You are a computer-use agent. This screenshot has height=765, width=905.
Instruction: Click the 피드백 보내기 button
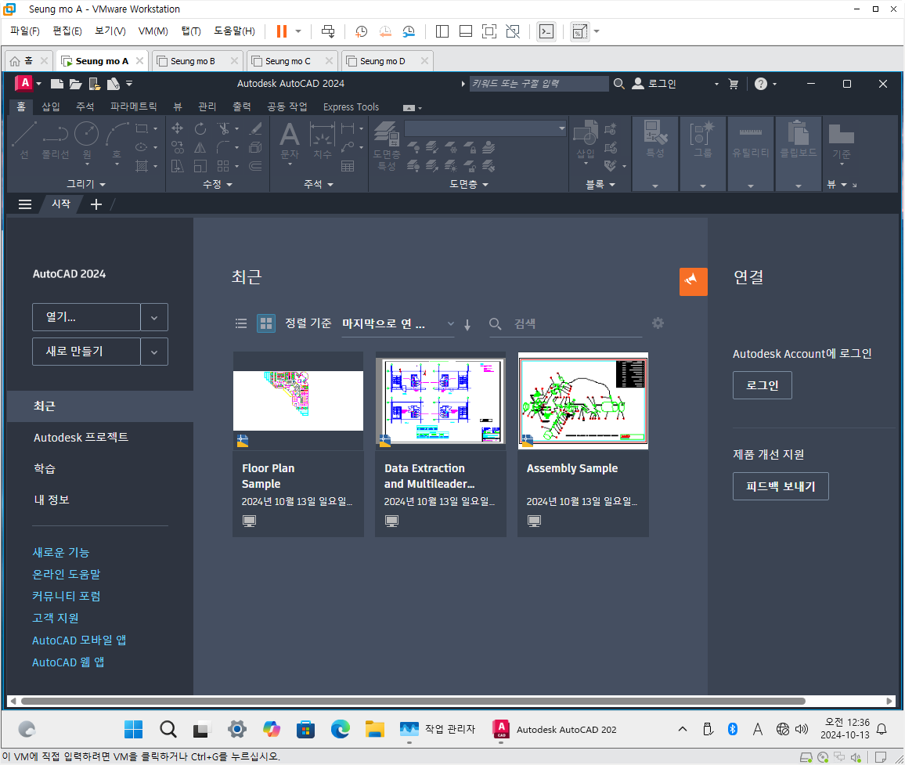[x=781, y=486]
